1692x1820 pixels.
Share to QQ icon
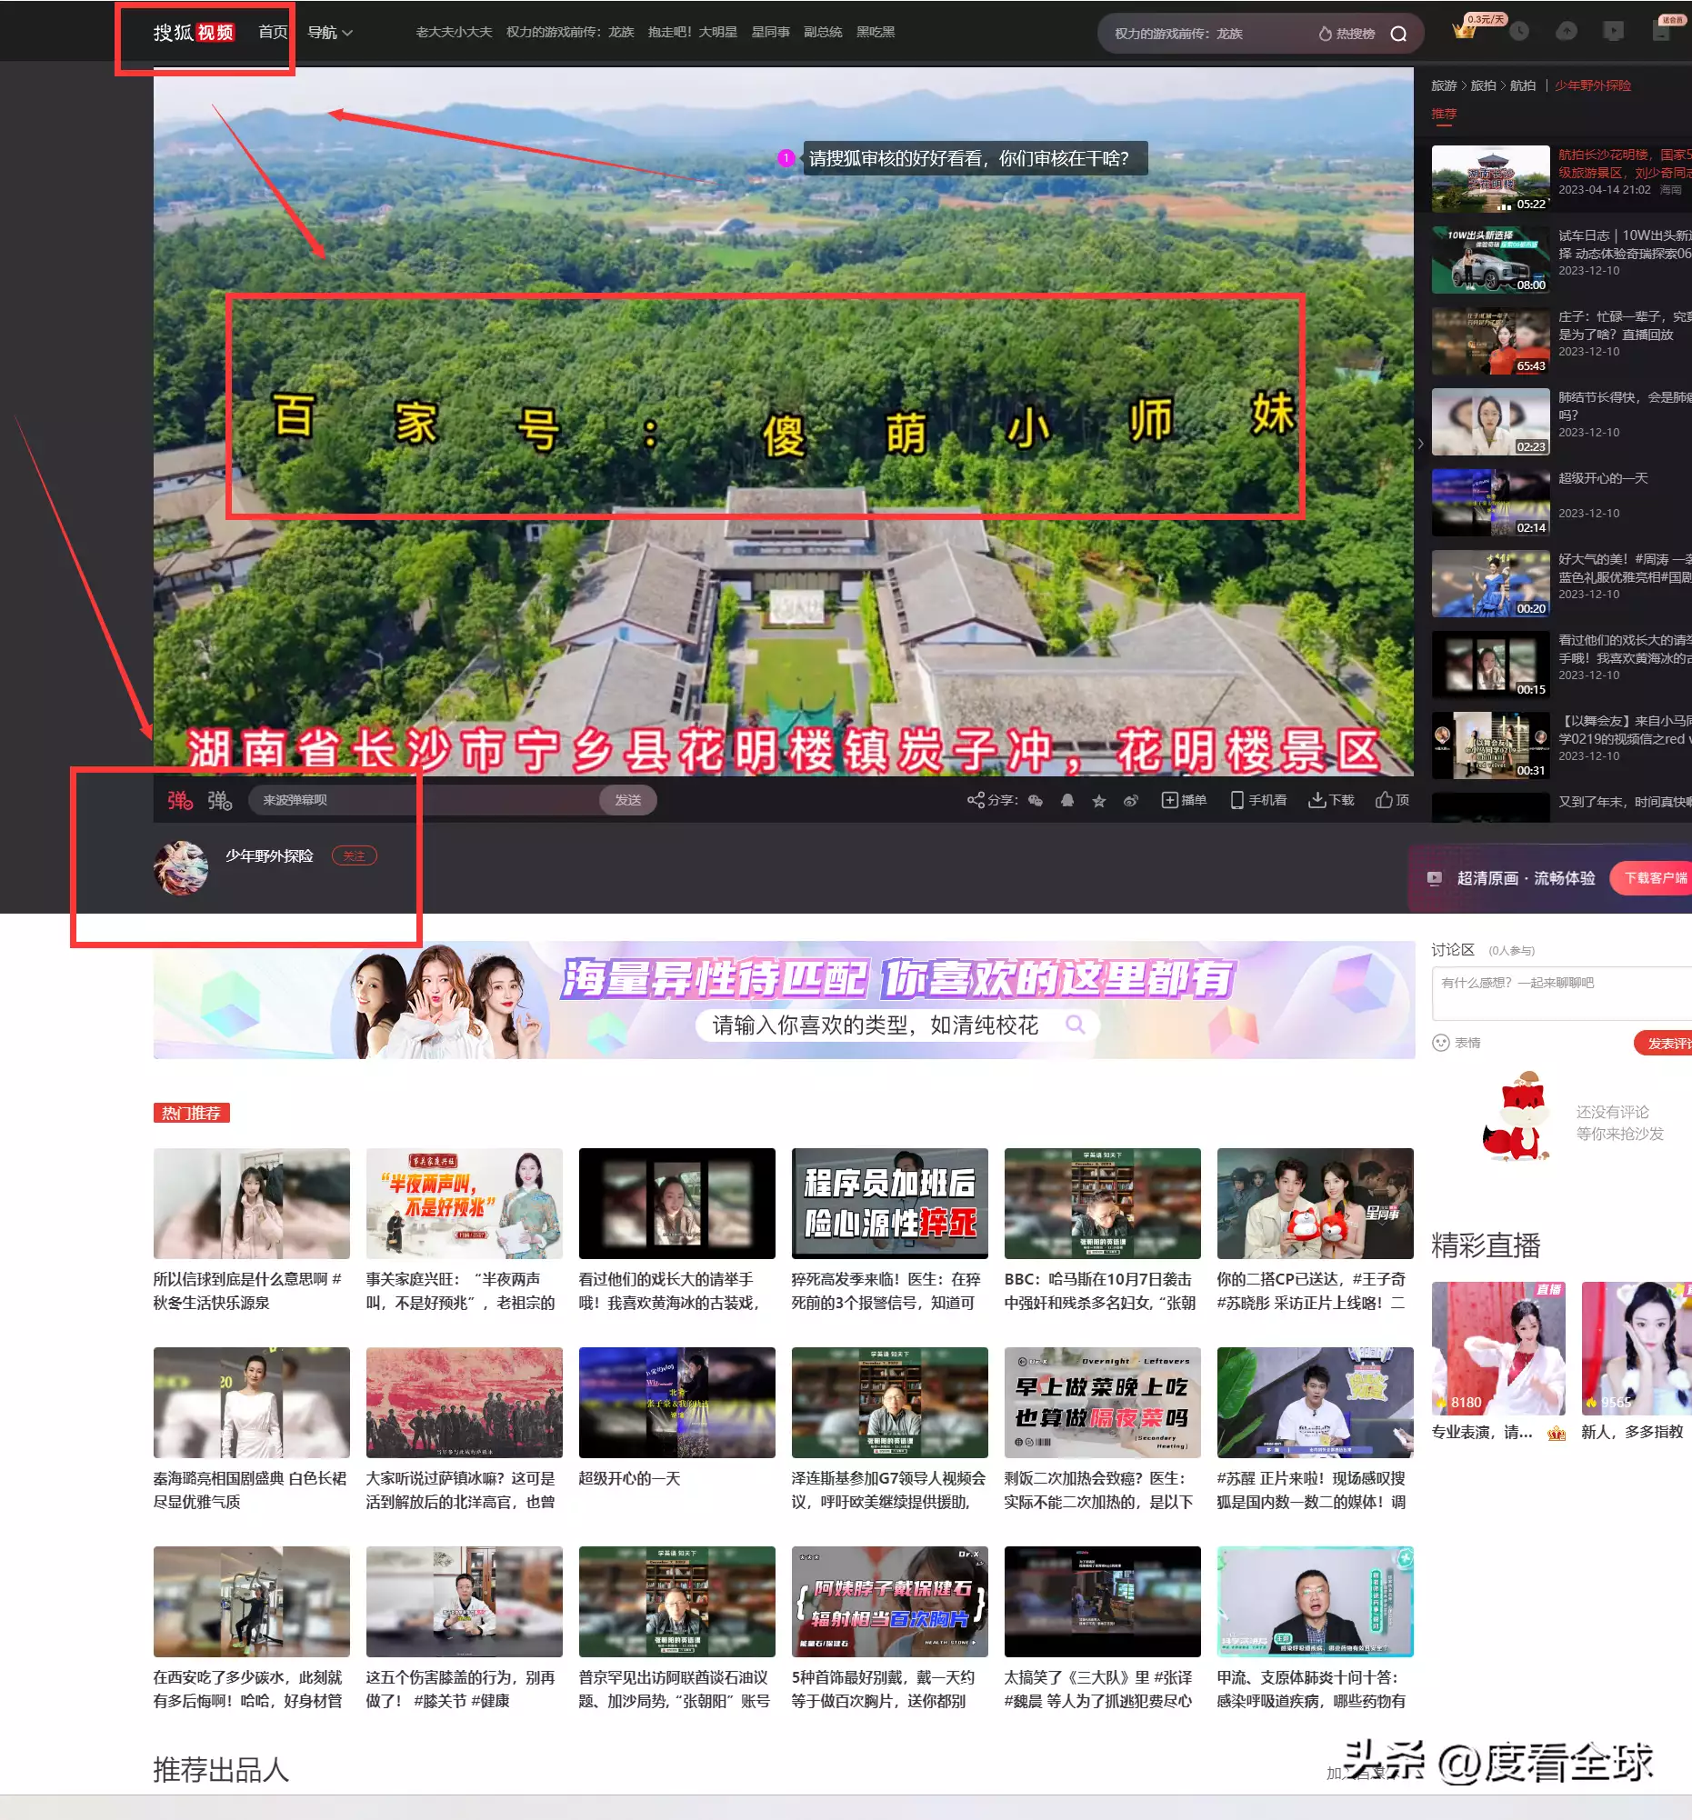pyautogui.click(x=1067, y=800)
